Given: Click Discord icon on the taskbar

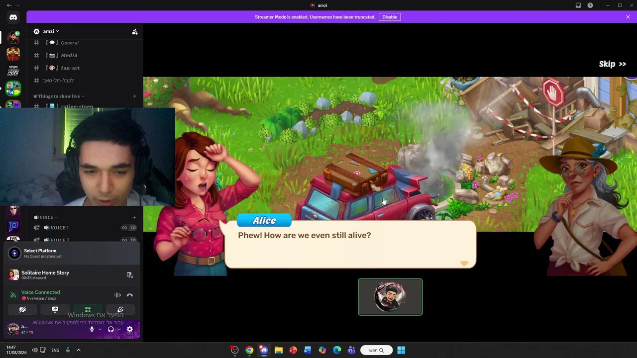Looking at the screenshot, I should coord(264,350).
